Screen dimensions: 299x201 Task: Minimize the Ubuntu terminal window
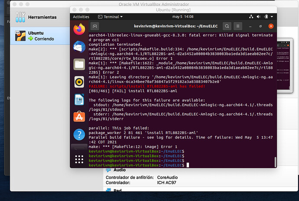click(250, 26)
